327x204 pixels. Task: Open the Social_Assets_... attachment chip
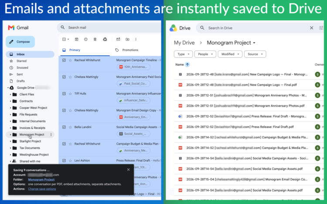tap(133, 134)
